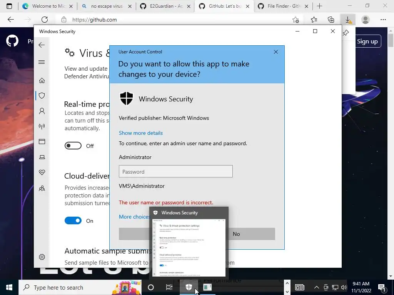Switch to E2Guardian GitHub tab

(x=165, y=6)
